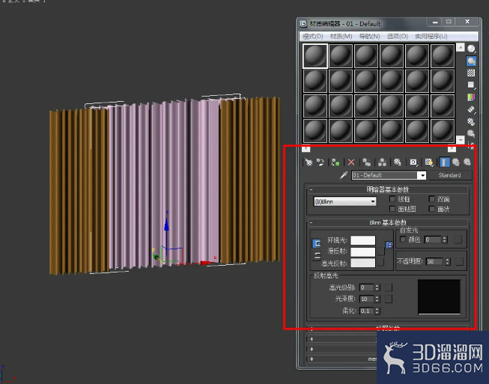Select the first highlighted sample sphere slot
The image size is (489, 384).
pos(315,56)
